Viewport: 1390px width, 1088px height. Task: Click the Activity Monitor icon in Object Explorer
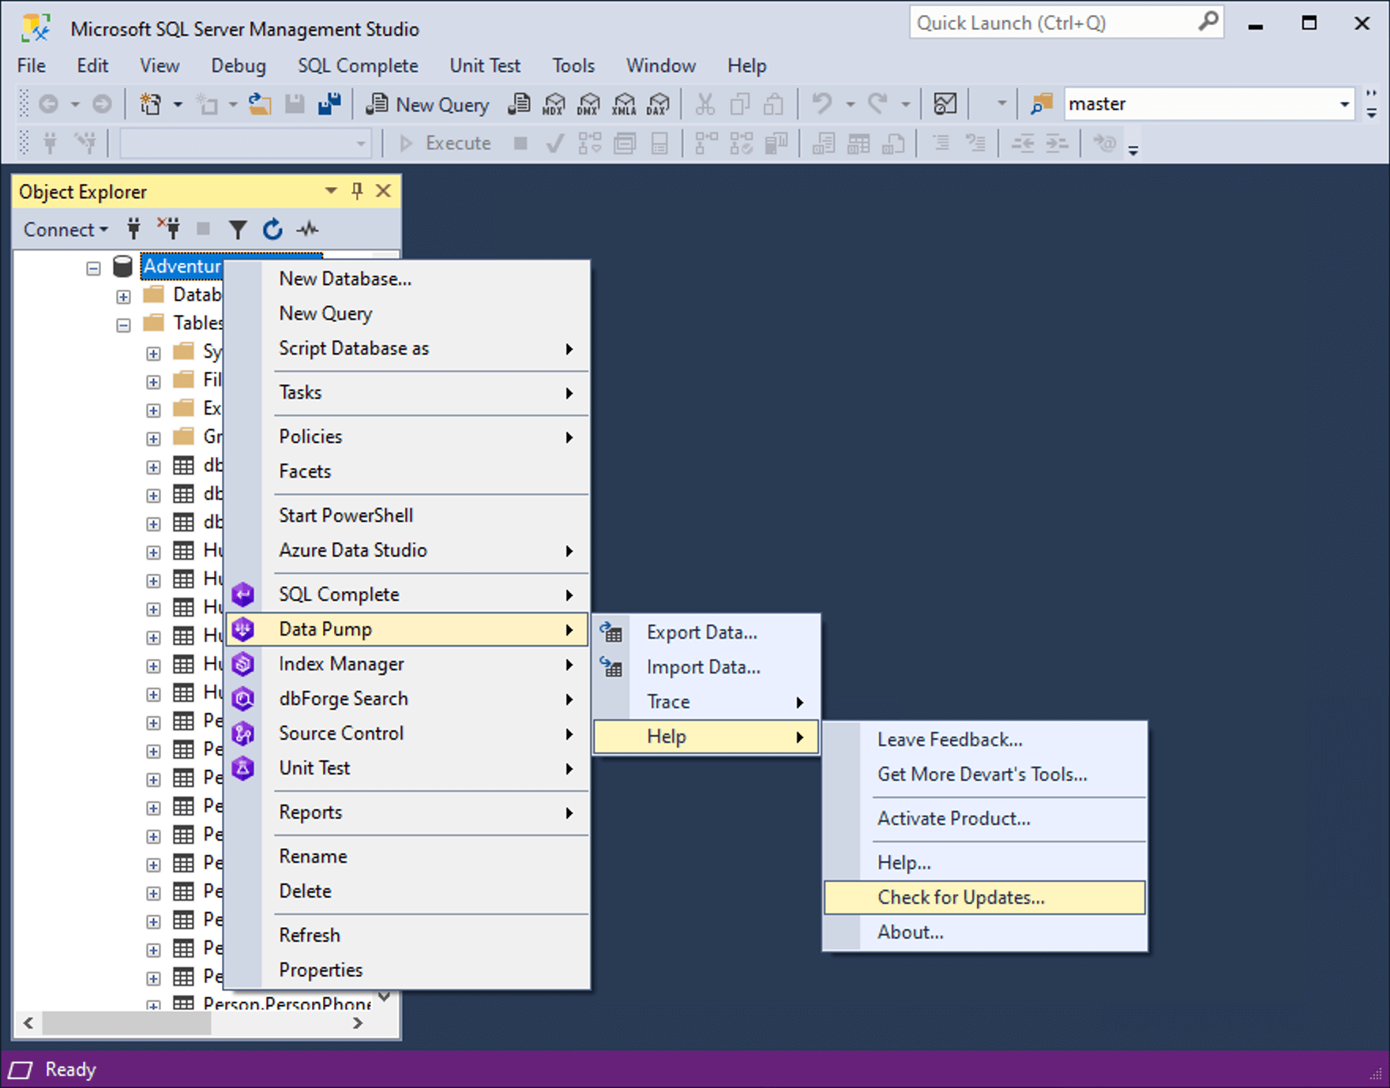tap(307, 229)
